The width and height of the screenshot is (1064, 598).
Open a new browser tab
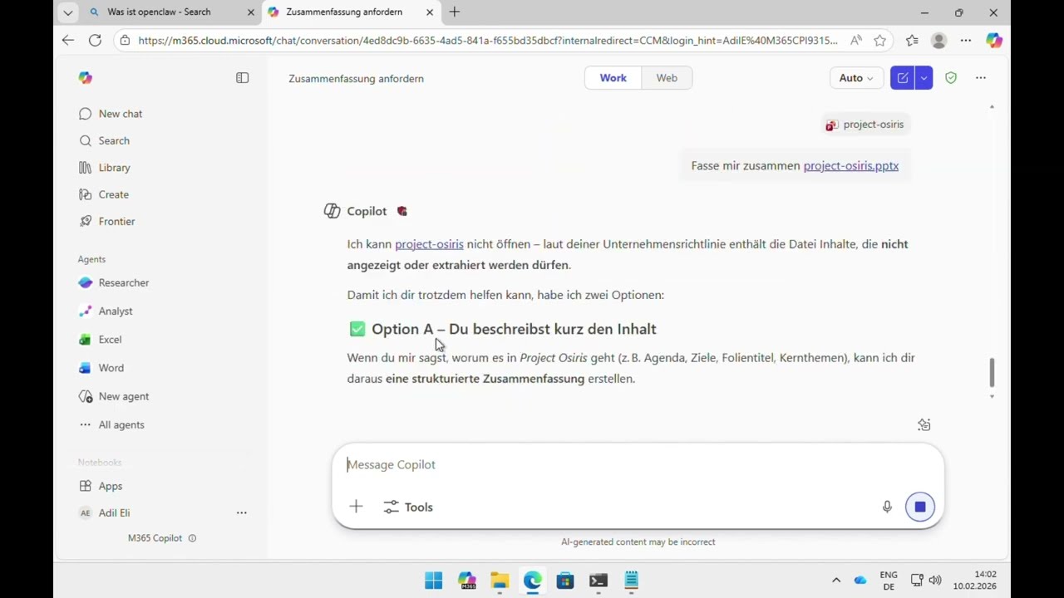click(454, 12)
